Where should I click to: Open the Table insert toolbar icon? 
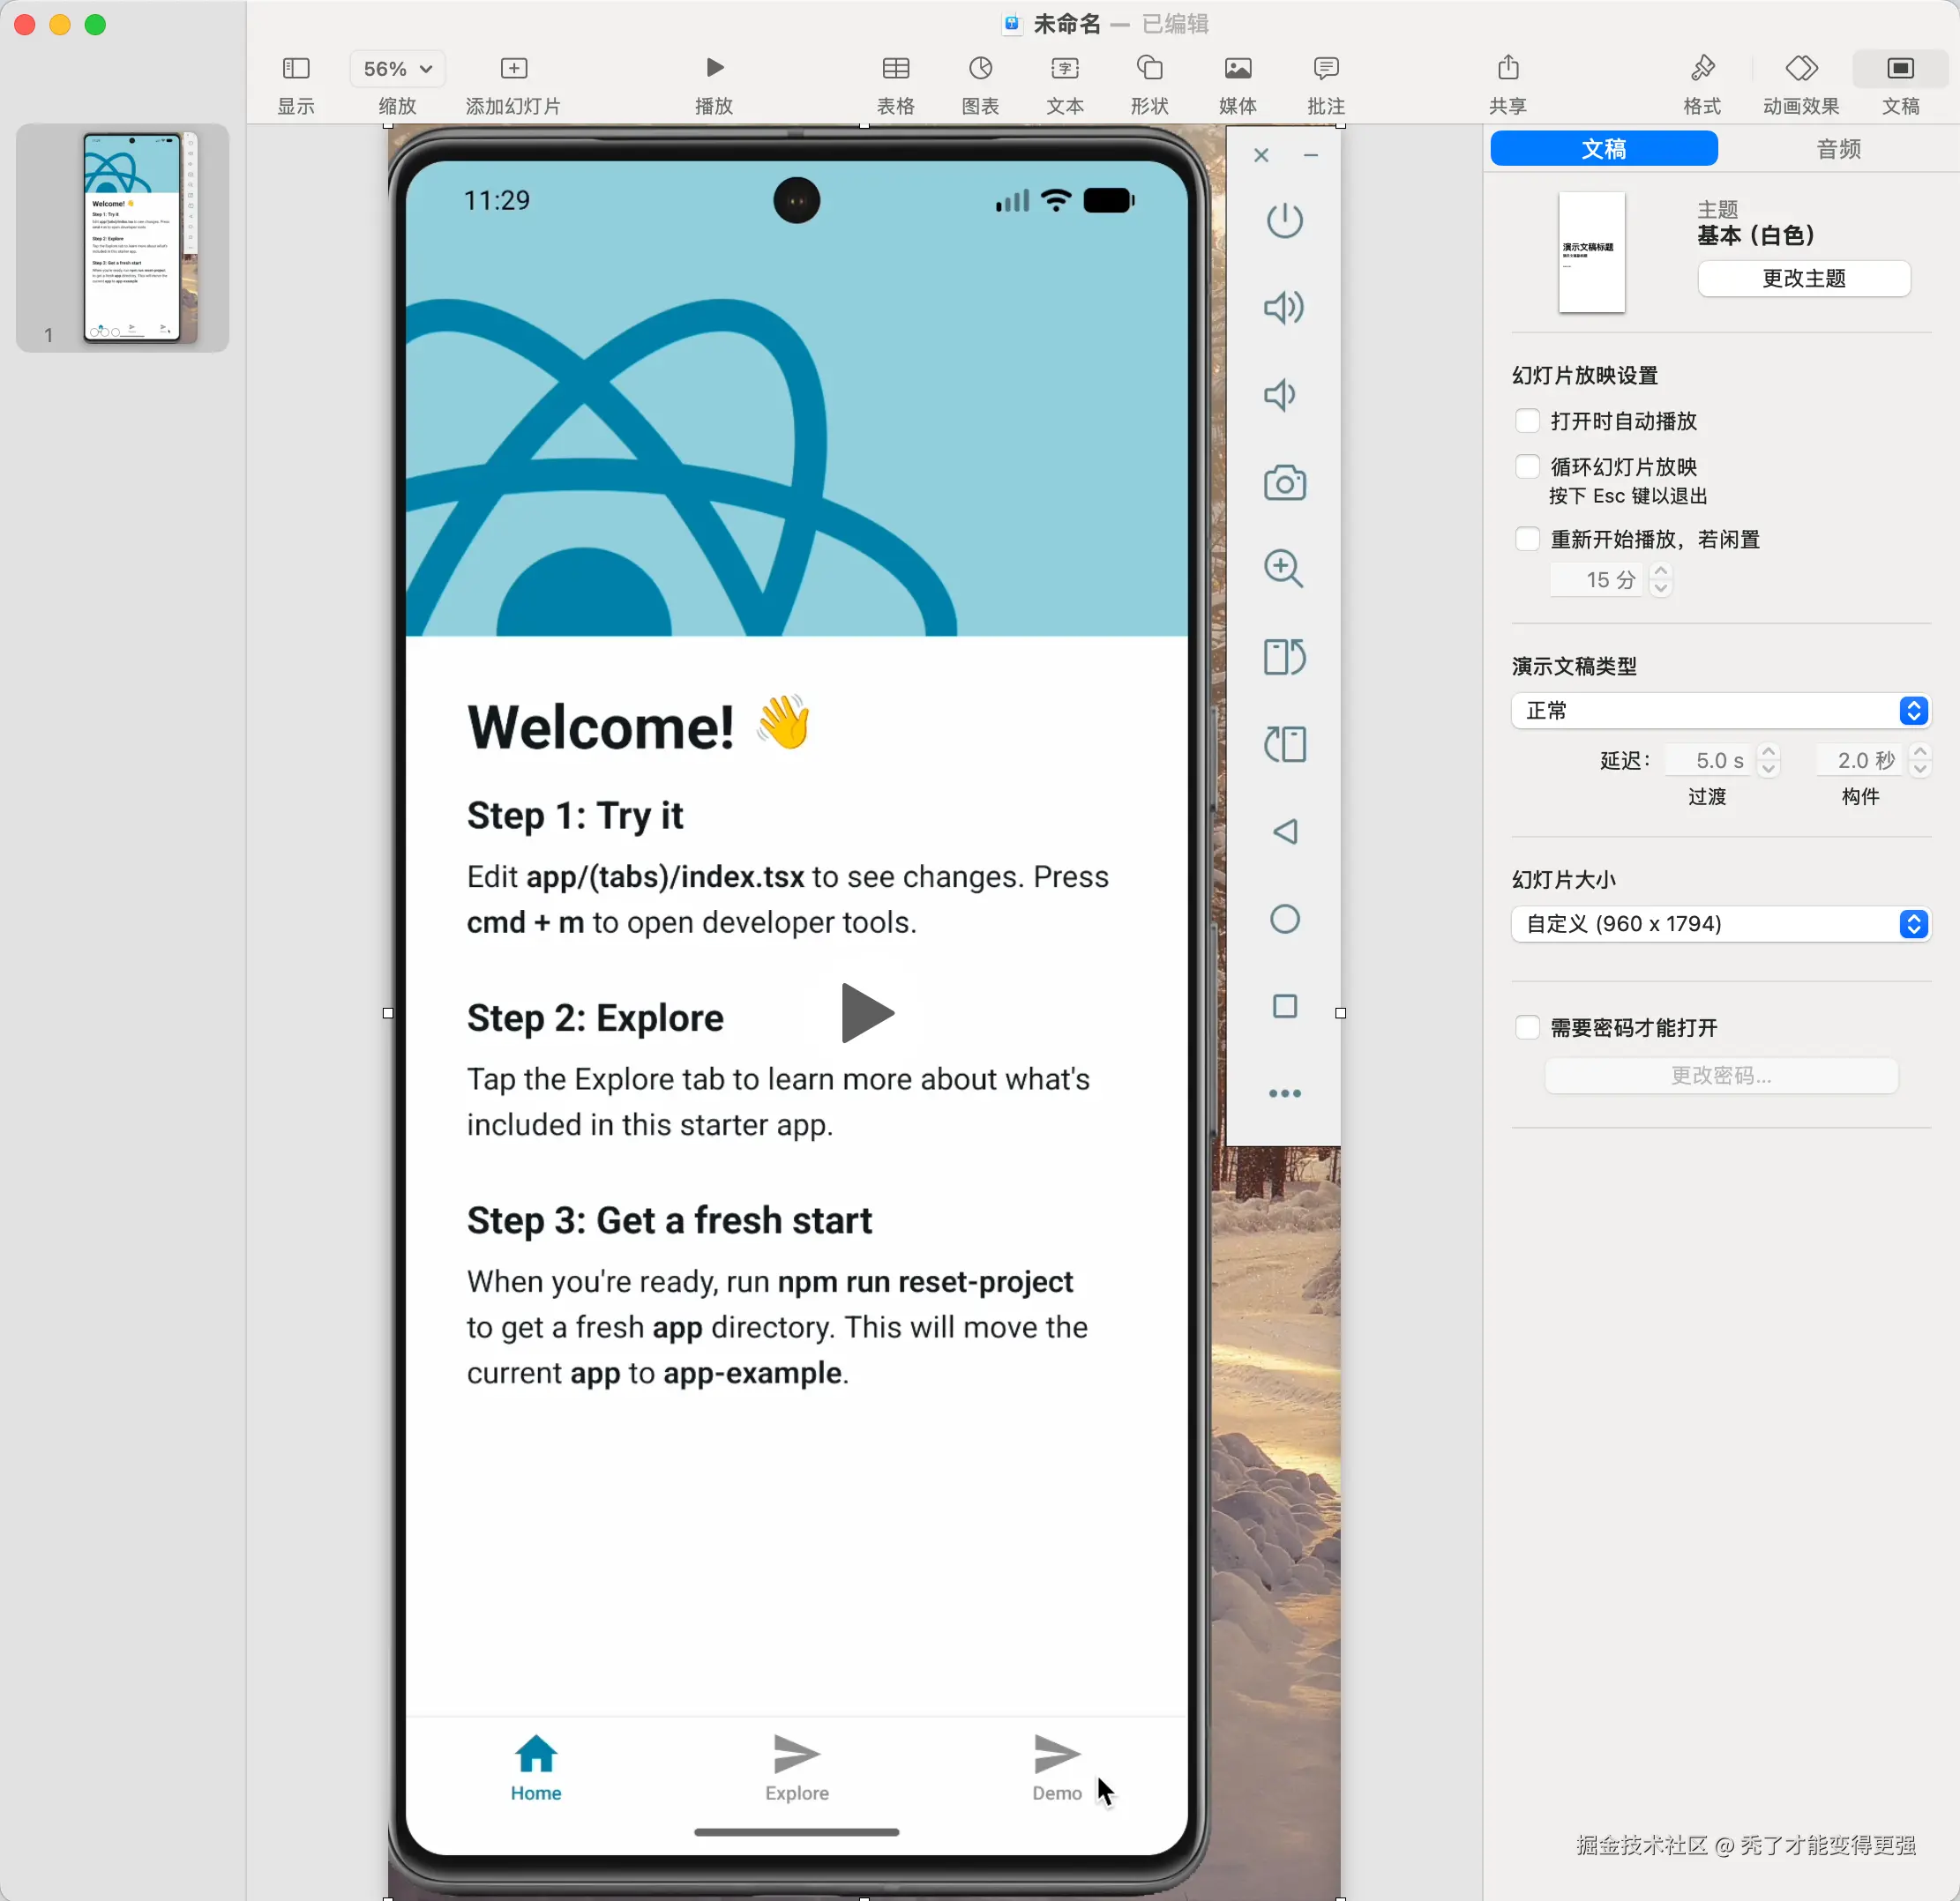(x=895, y=68)
